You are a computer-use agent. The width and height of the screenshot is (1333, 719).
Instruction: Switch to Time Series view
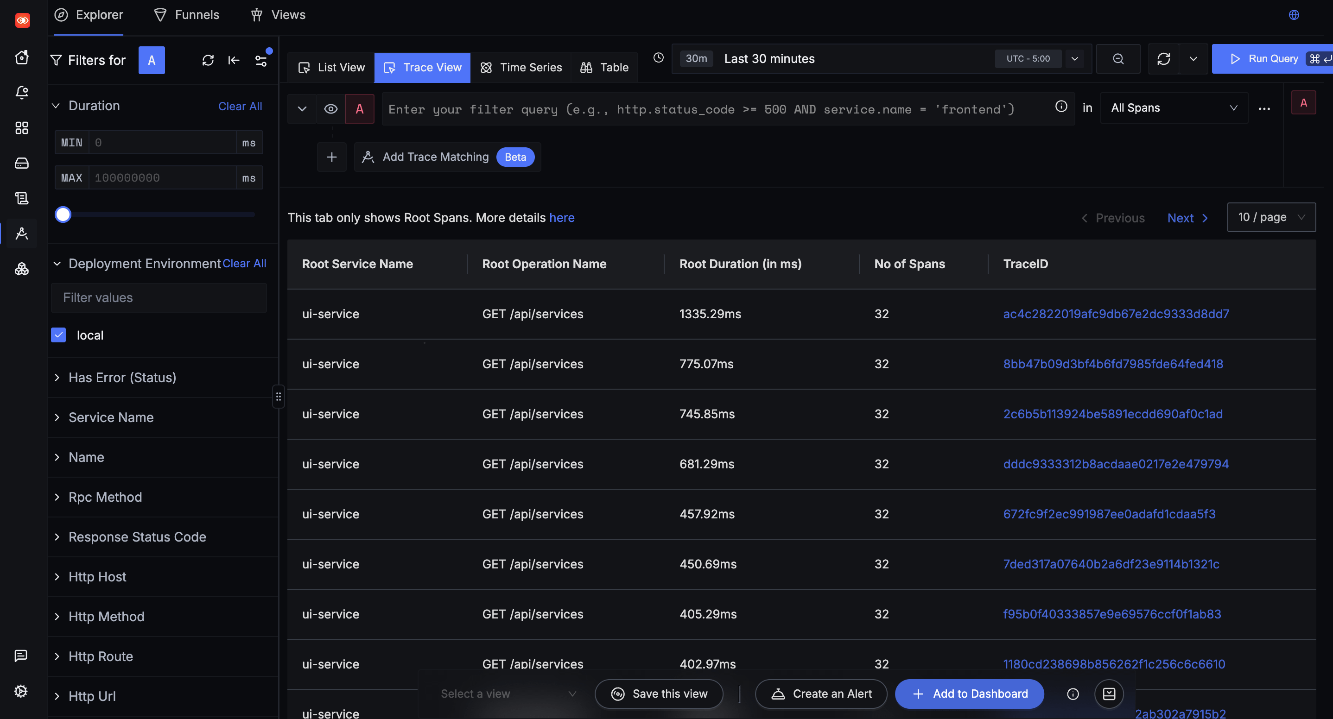(x=521, y=67)
